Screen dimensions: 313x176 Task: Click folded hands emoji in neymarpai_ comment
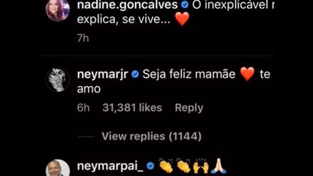click(x=219, y=166)
